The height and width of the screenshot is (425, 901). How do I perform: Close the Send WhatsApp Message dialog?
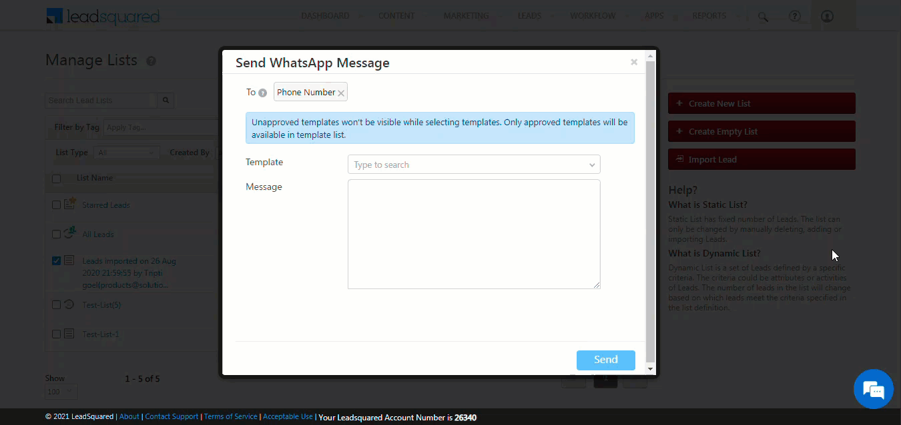[634, 62]
